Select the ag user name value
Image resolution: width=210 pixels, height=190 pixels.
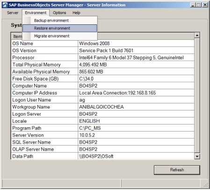(x=136, y=100)
